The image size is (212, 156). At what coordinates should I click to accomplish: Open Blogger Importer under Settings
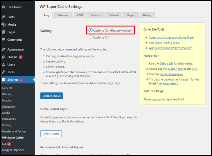[13, 150]
